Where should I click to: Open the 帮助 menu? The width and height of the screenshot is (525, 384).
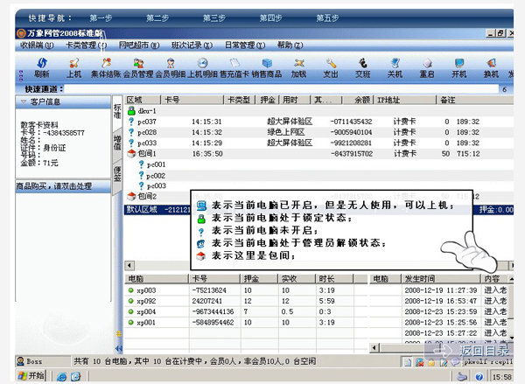290,45
